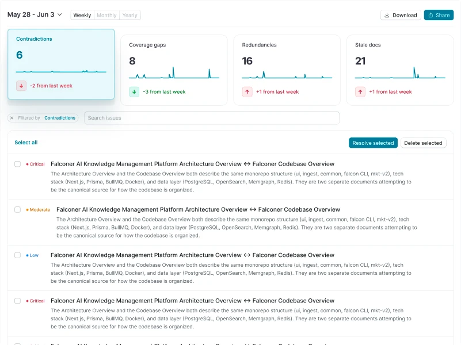461x345 pixels.
Task: Click the red up arrow on Stale docs card
Action: pos(360,92)
